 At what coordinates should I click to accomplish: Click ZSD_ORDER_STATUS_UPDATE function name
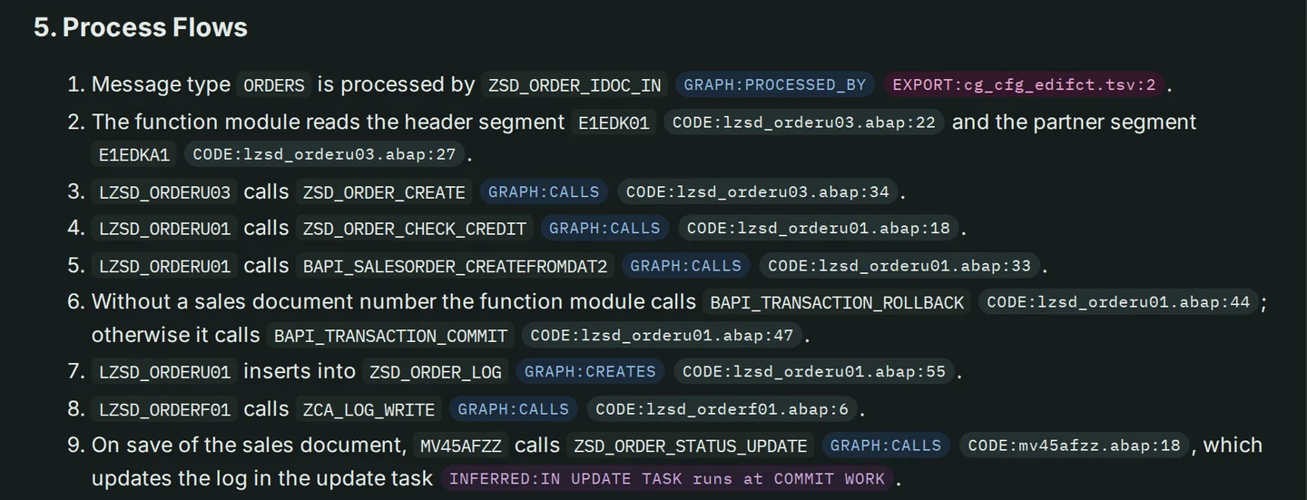[691, 446]
